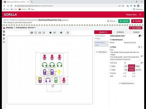Viewport: 146px width, 109px height.
Task: Click the Gorilla logo
Action: pos(11,15)
